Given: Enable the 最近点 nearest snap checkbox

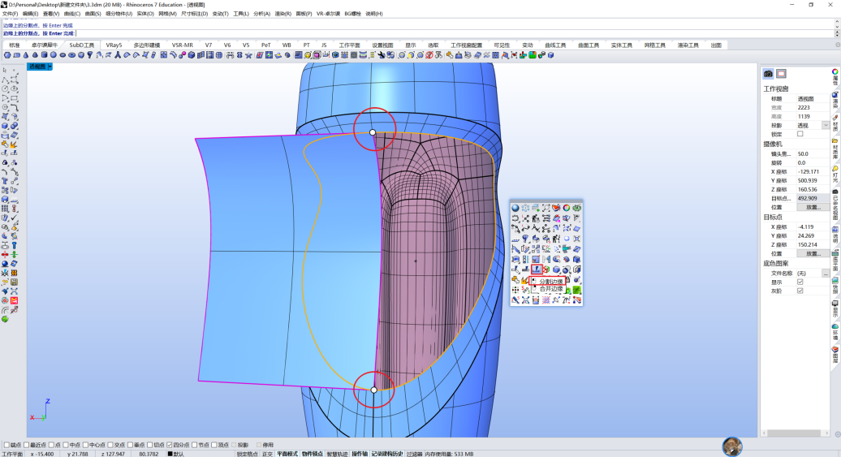Looking at the screenshot, I should click(x=26, y=445).
